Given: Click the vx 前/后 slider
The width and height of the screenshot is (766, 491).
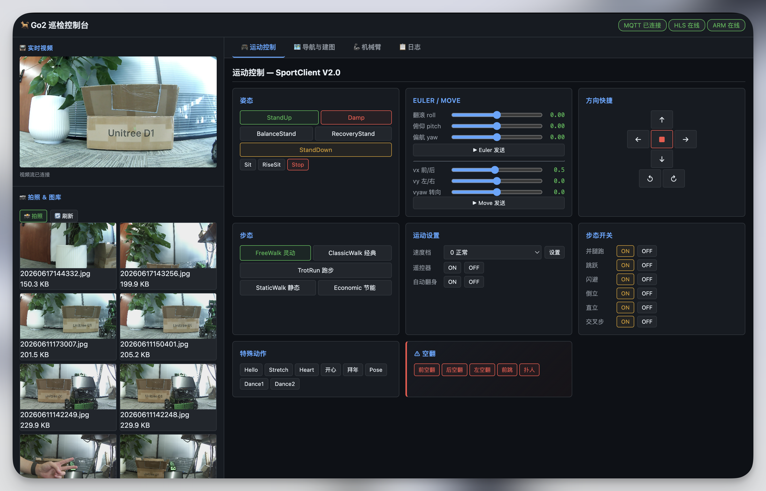Looking at the screenshot, I should [496, 170].
